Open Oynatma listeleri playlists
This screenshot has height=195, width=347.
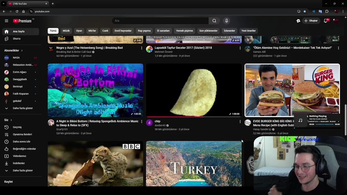(x=21, y=134)
